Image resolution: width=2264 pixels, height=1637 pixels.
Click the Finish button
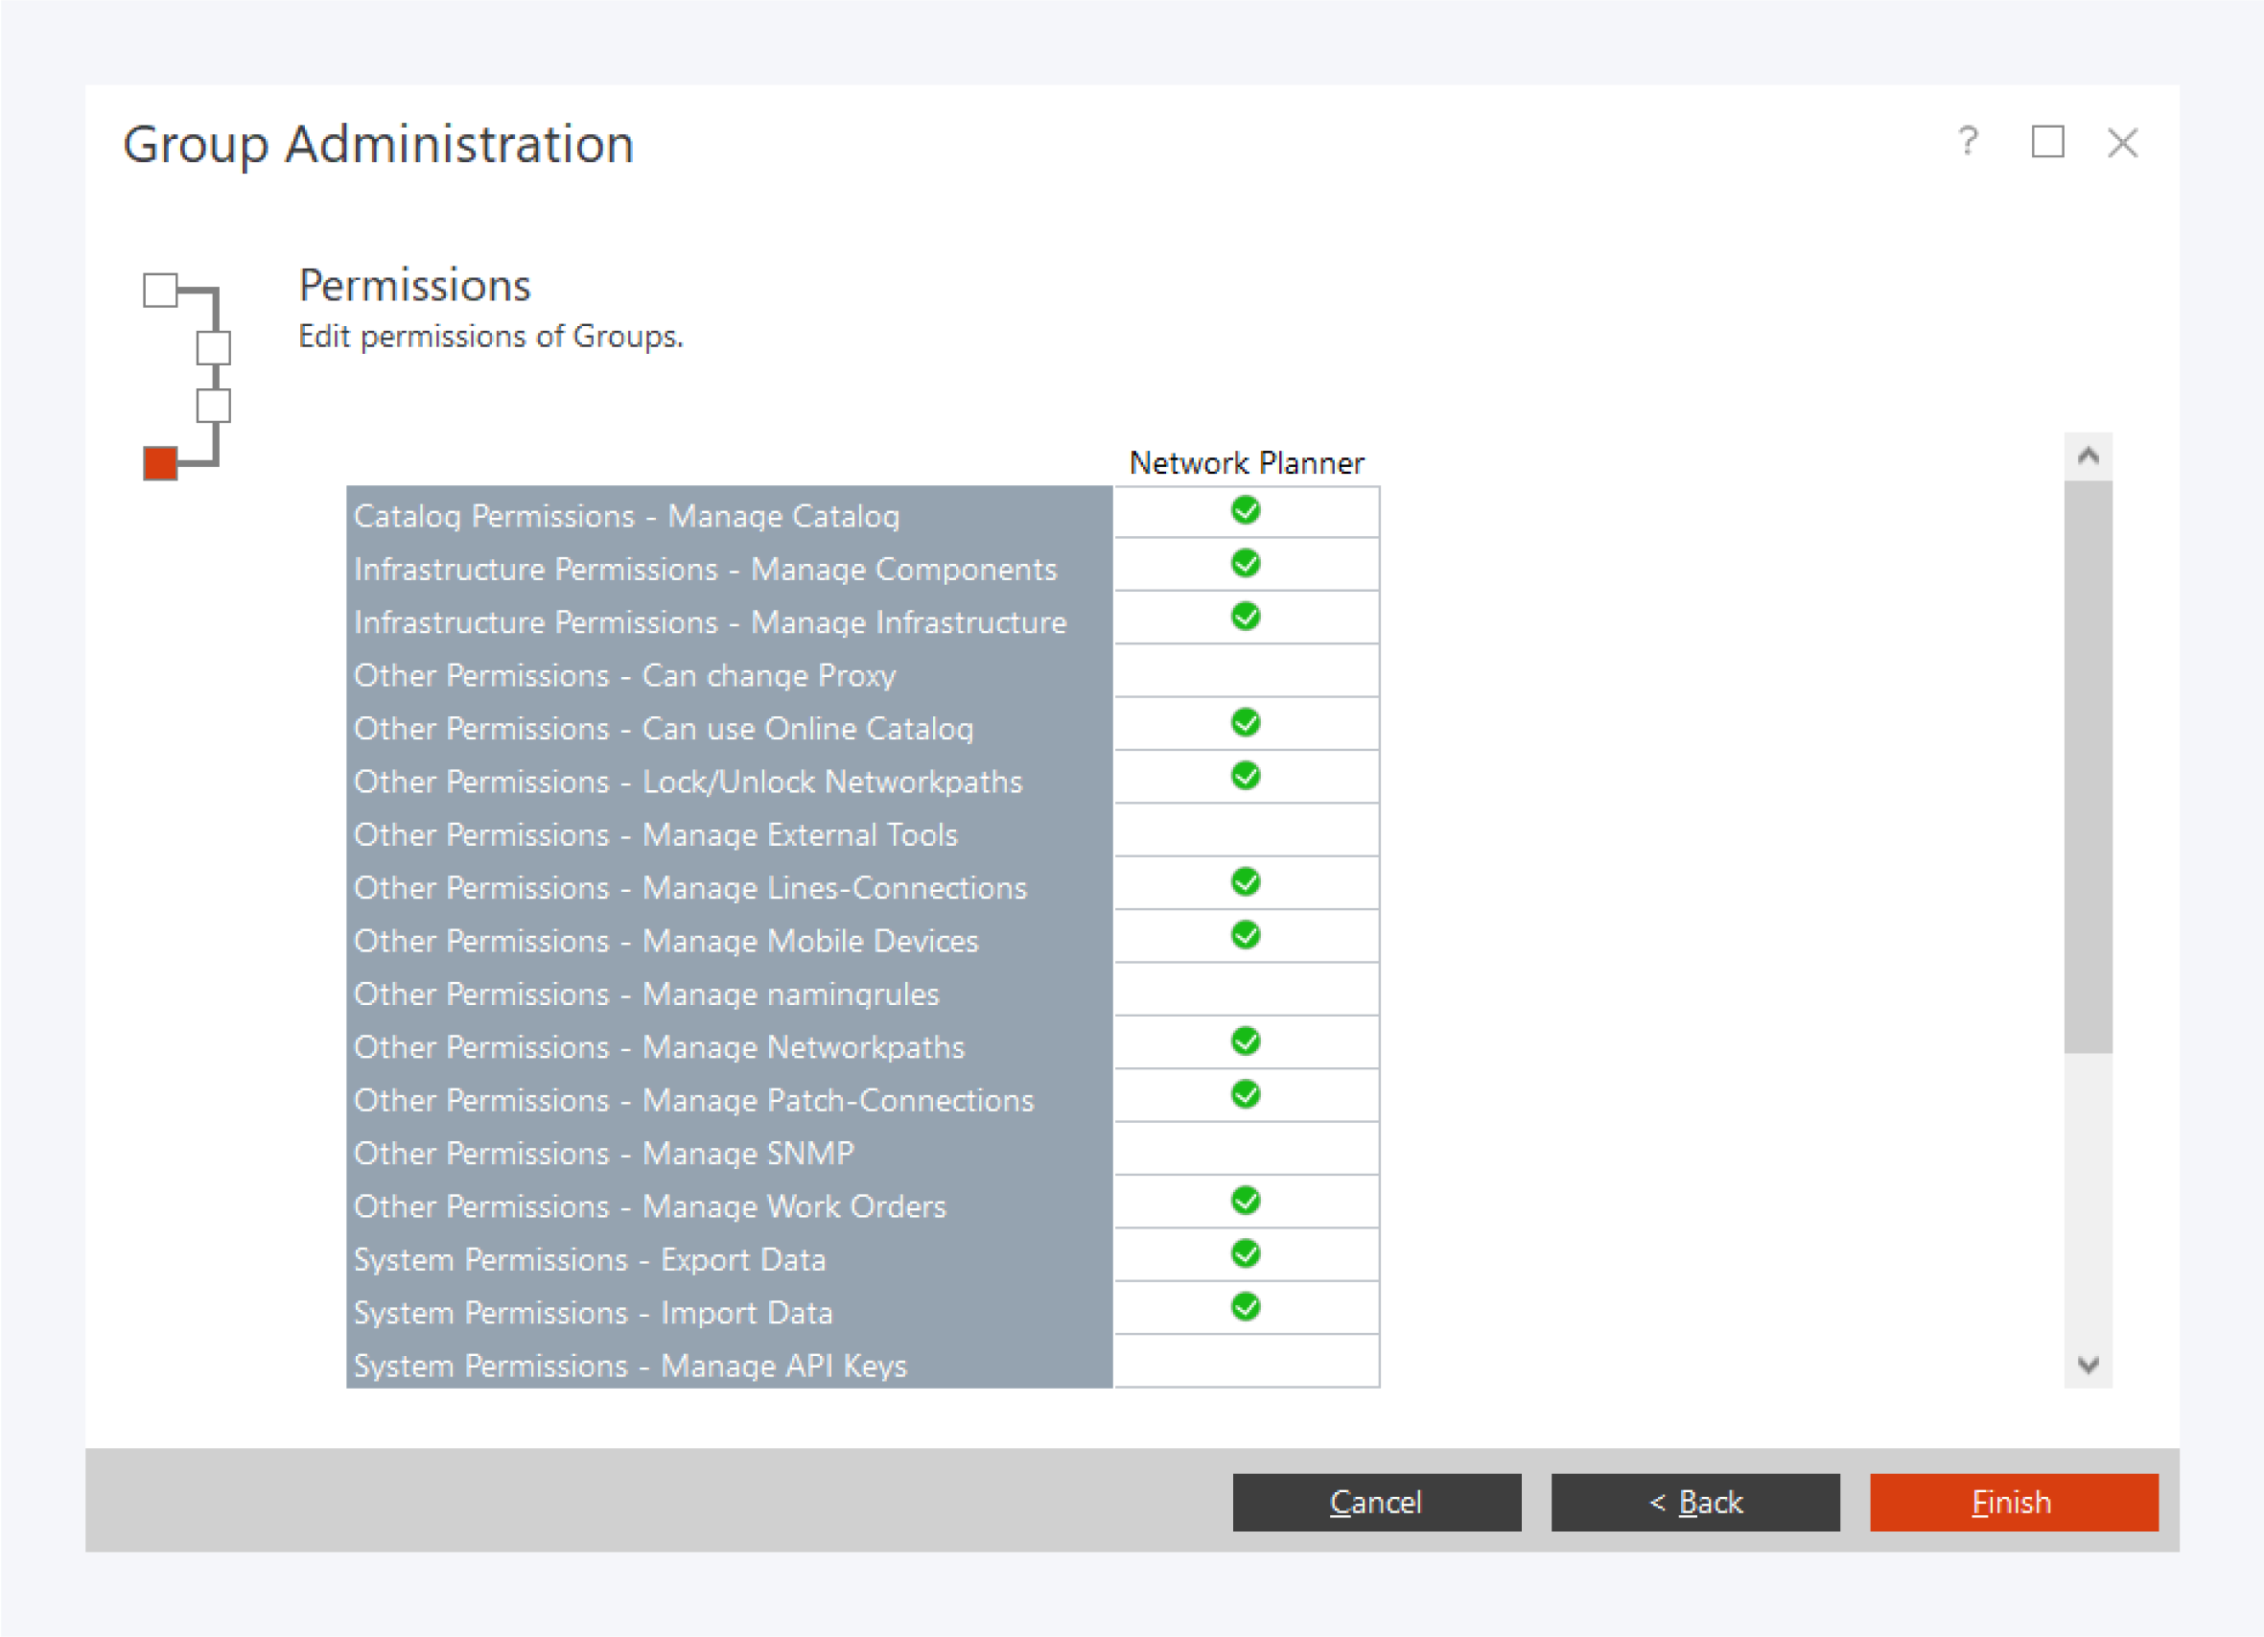(x=2013, y=1502)
